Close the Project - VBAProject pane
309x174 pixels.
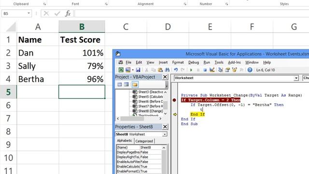click(165, 77)
